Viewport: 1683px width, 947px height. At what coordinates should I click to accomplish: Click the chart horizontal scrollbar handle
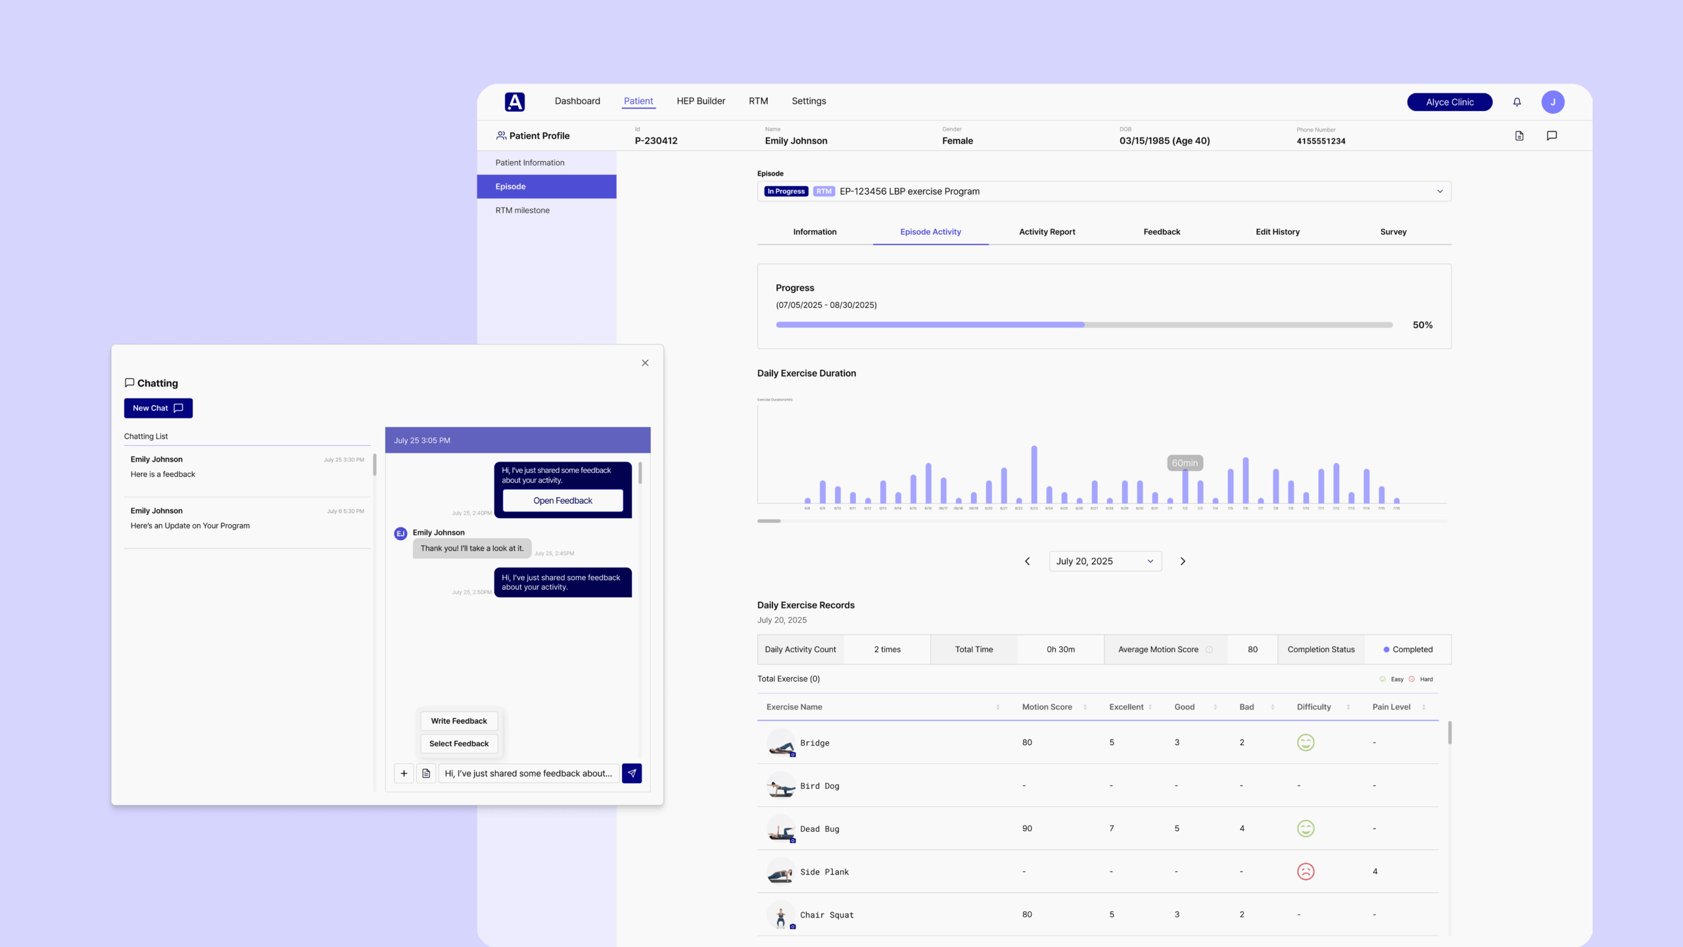click(769, 521)
